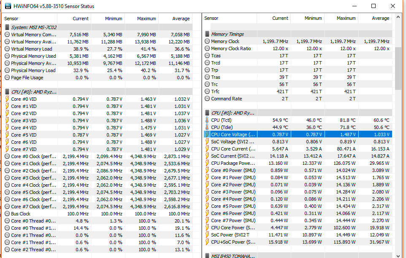Click the Core #0 VID lightning icon
The height and width of the screenshot is (258, 406).
[x=7, y=99]
